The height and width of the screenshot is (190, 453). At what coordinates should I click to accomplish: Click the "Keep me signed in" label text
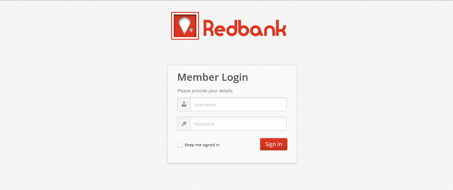[x=202, y=145]
